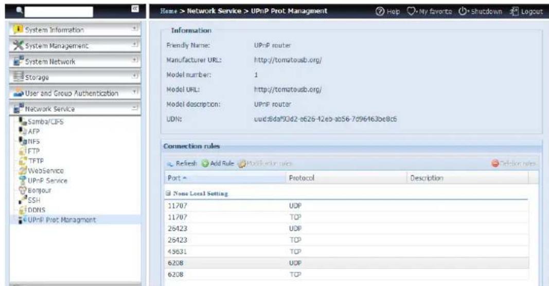Open System Information menu
This screenshot has height=286, width=549.
coord(75,29)
